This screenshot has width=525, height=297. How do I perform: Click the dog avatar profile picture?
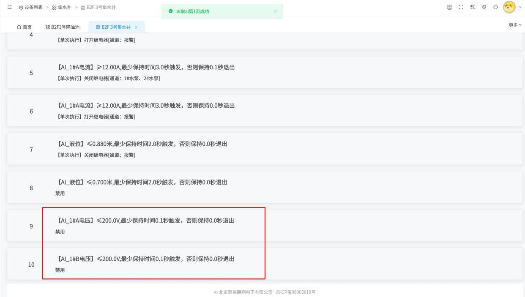tap(509, 7)
